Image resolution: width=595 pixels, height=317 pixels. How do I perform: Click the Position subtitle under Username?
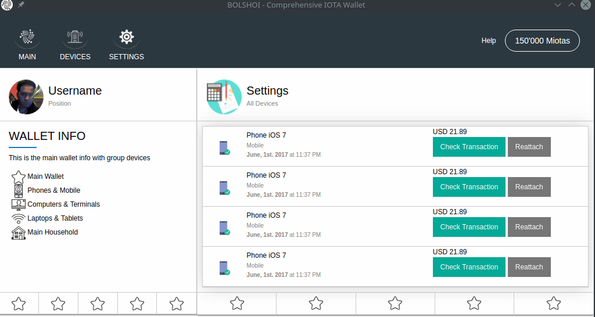(60, 103)
